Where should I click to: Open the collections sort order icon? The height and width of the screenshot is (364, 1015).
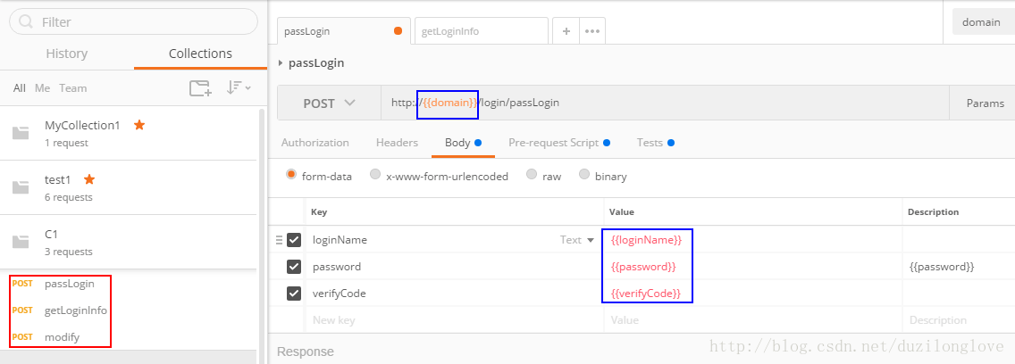tap(238, 87)
